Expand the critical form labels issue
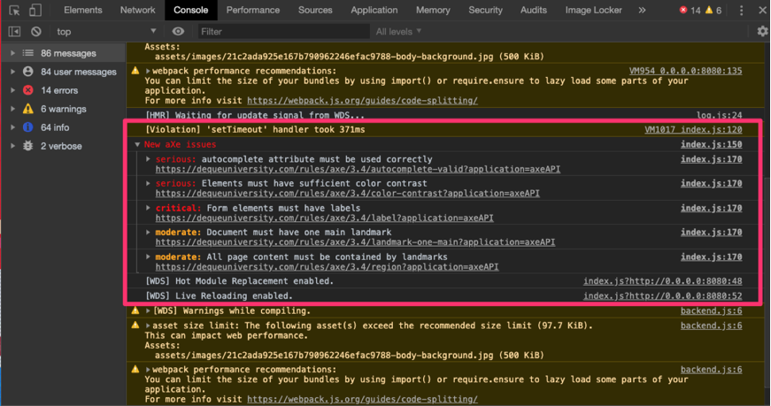 tap(148, 208)
